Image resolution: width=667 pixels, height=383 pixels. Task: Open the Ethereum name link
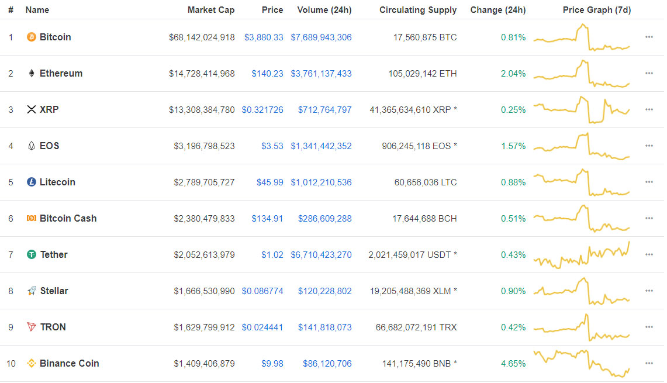(x=61, y=73)
